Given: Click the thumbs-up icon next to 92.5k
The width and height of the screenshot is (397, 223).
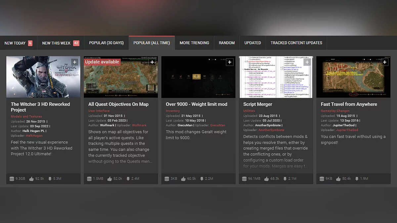Looking at the screenshot, I should (31, 179).
